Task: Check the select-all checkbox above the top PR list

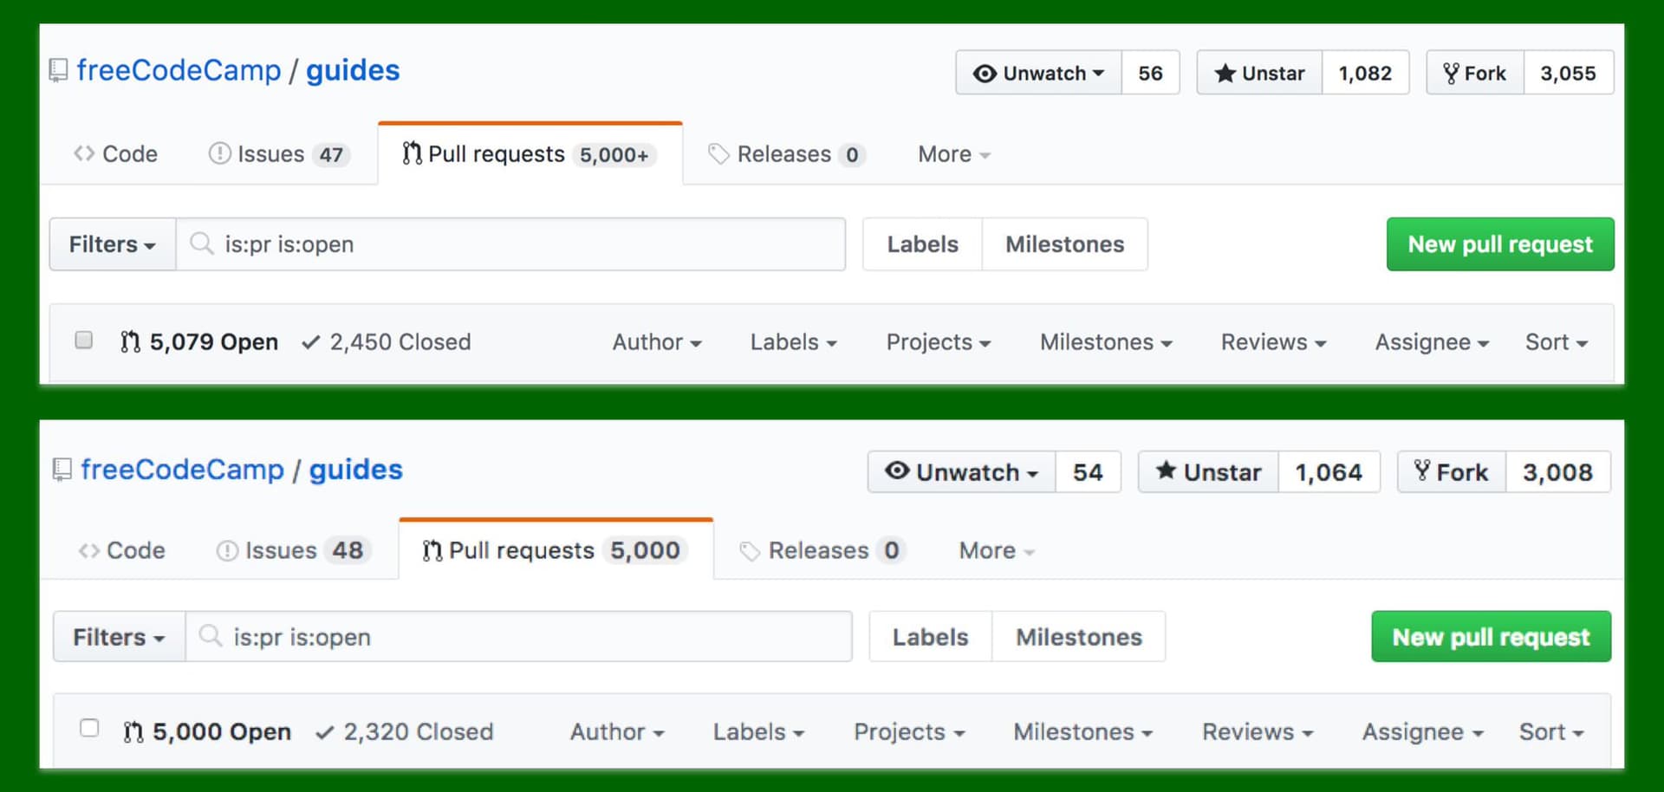Action: click(83, 340)
